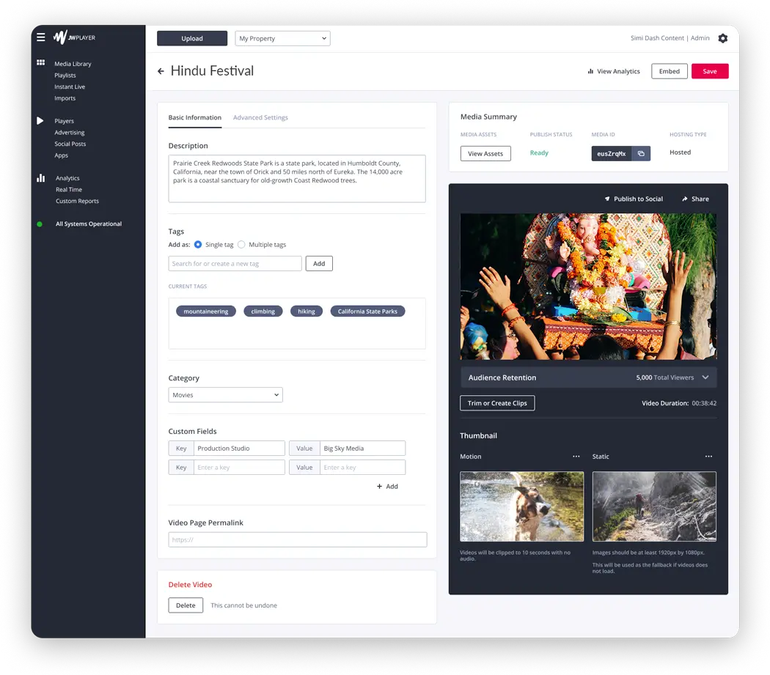Select the Single tag radio button
This screenshot has width=770, height=675.
tap(198, 245)
